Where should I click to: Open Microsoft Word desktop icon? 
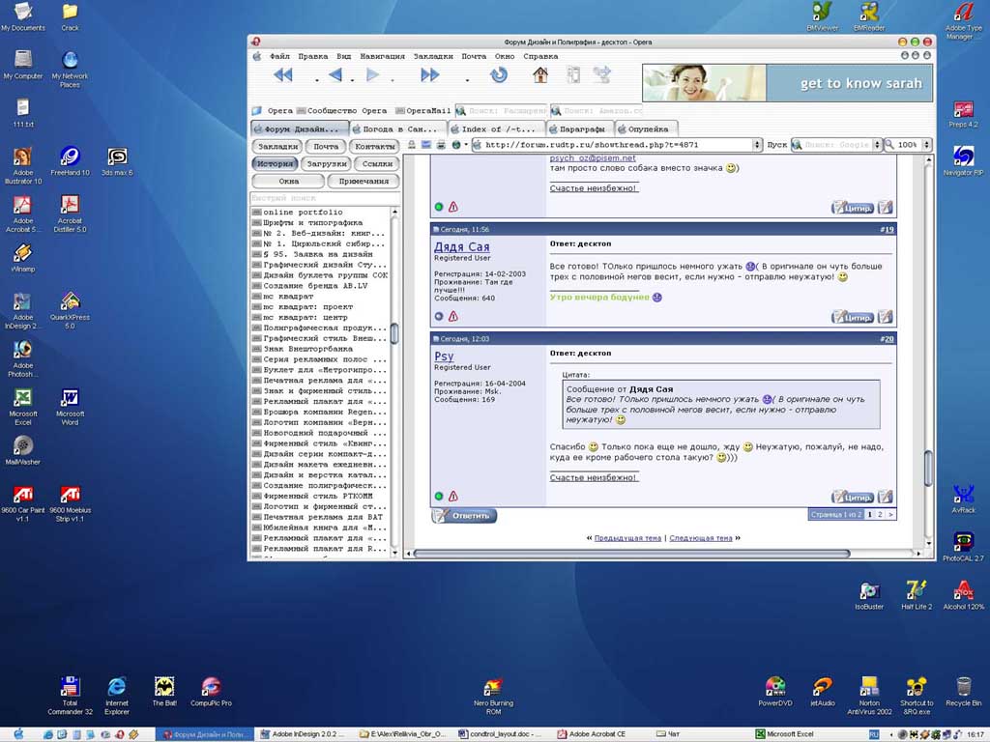tap(70, 407)
